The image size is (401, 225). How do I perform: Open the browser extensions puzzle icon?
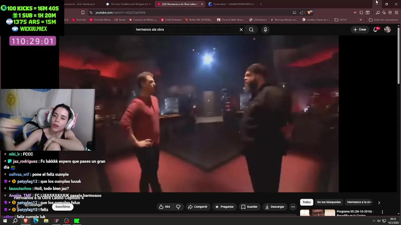point(361,12)
